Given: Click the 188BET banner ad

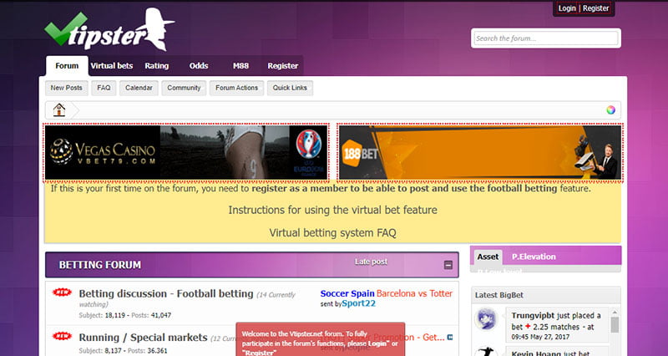Looking at the screenshot, I should (480, 152).
